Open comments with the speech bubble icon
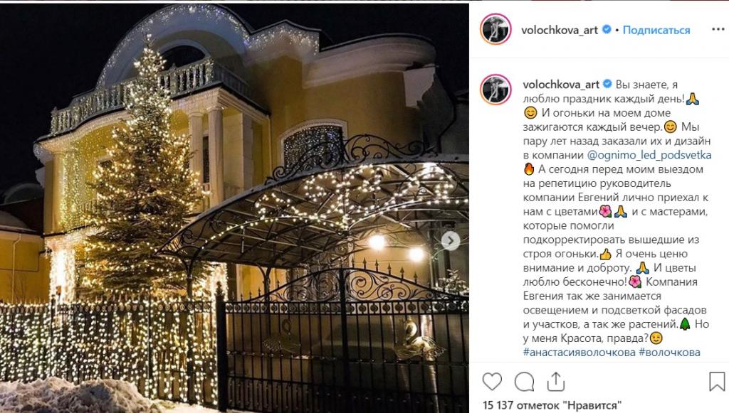Screen dimensions: 729x413 click(524, 382)
